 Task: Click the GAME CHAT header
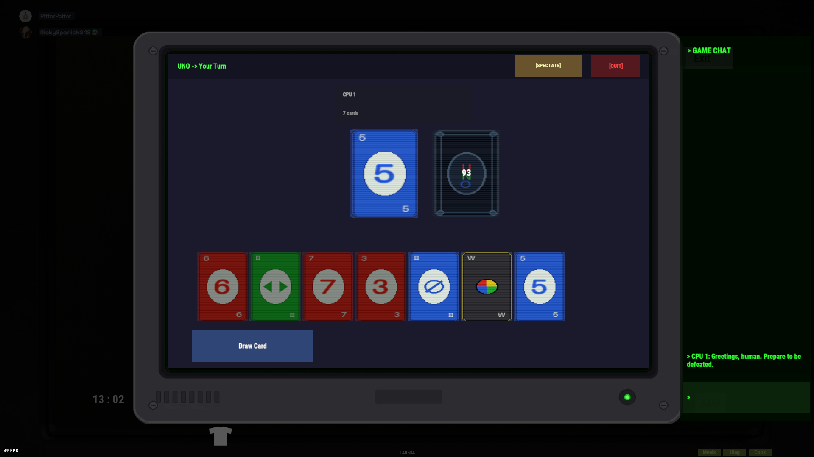point(709,50)
